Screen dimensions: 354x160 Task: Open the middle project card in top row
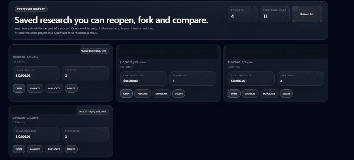tap(126, 94)
